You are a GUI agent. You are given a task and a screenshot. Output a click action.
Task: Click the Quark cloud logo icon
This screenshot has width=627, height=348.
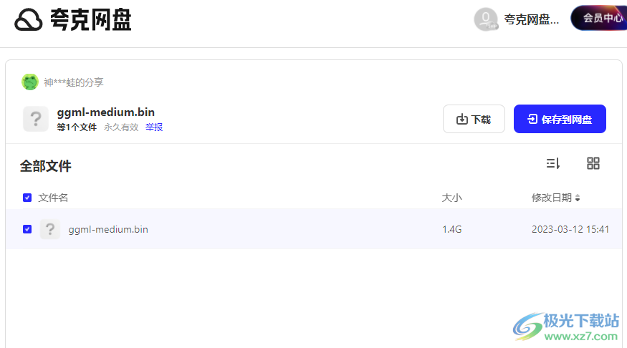click(x=29, y=20)
